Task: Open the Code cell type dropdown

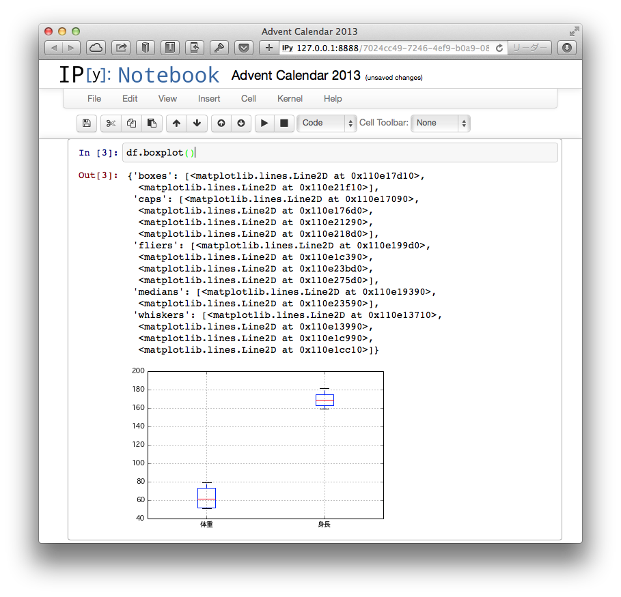Action: 327,123
